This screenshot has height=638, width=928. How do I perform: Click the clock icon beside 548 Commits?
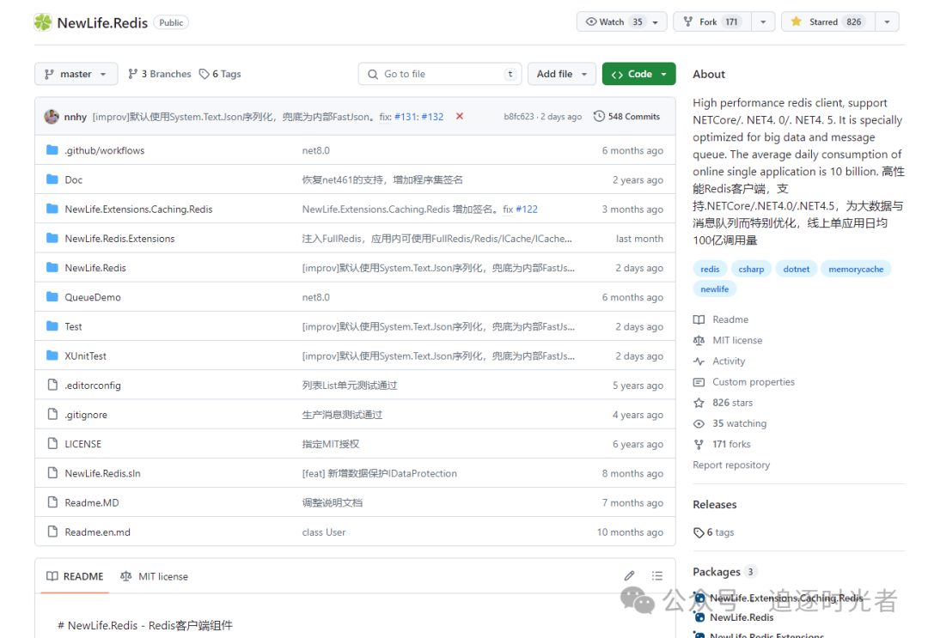599,116
